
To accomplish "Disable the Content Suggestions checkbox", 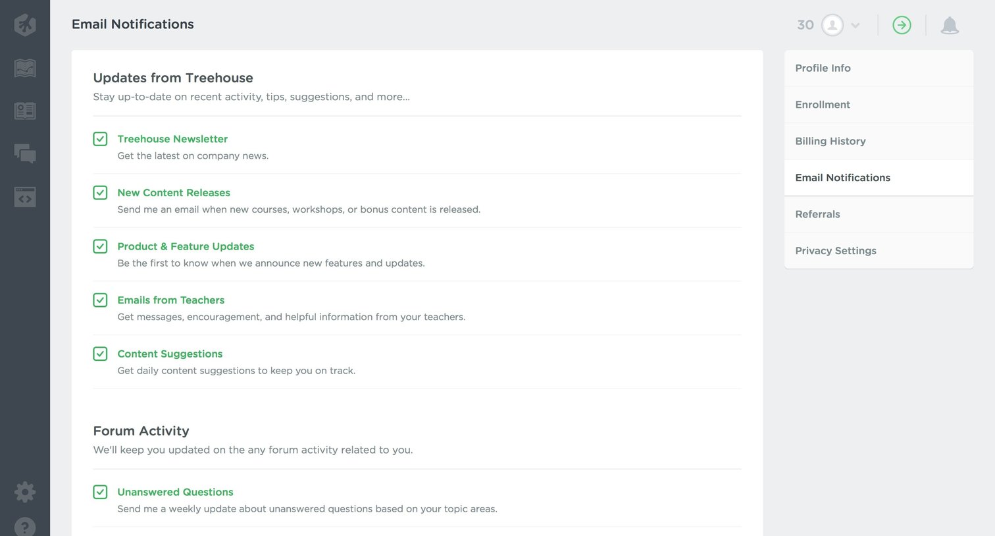I will (x=100, y=354).
